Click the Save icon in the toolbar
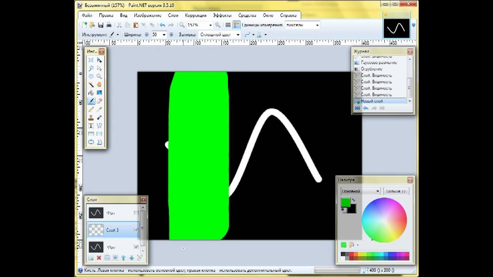Image resolution: width=493 pixels, height=277 pixels. 101,25
